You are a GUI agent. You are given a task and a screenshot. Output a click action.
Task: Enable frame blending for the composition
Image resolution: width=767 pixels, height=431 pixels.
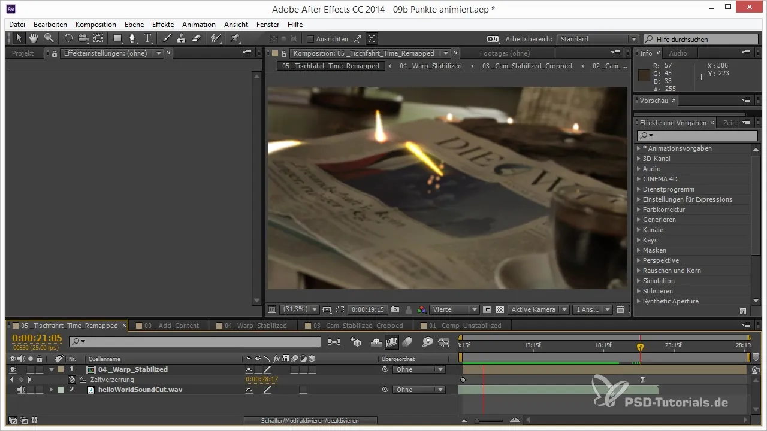pos(392,342)
